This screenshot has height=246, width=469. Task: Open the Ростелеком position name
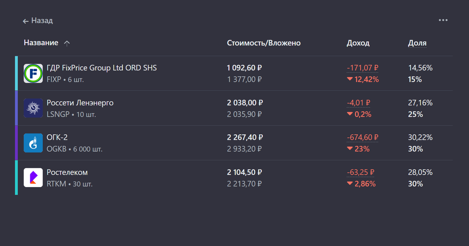point(67,172)
